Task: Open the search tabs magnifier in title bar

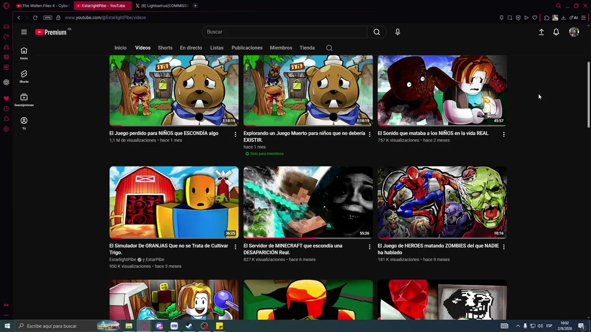Action: pyautogui.click(x=558, y=6)
